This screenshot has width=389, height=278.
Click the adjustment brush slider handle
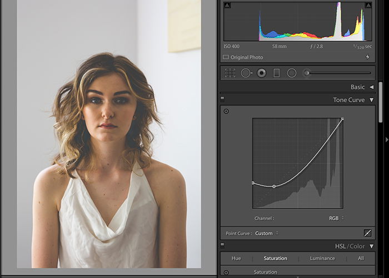306,73
